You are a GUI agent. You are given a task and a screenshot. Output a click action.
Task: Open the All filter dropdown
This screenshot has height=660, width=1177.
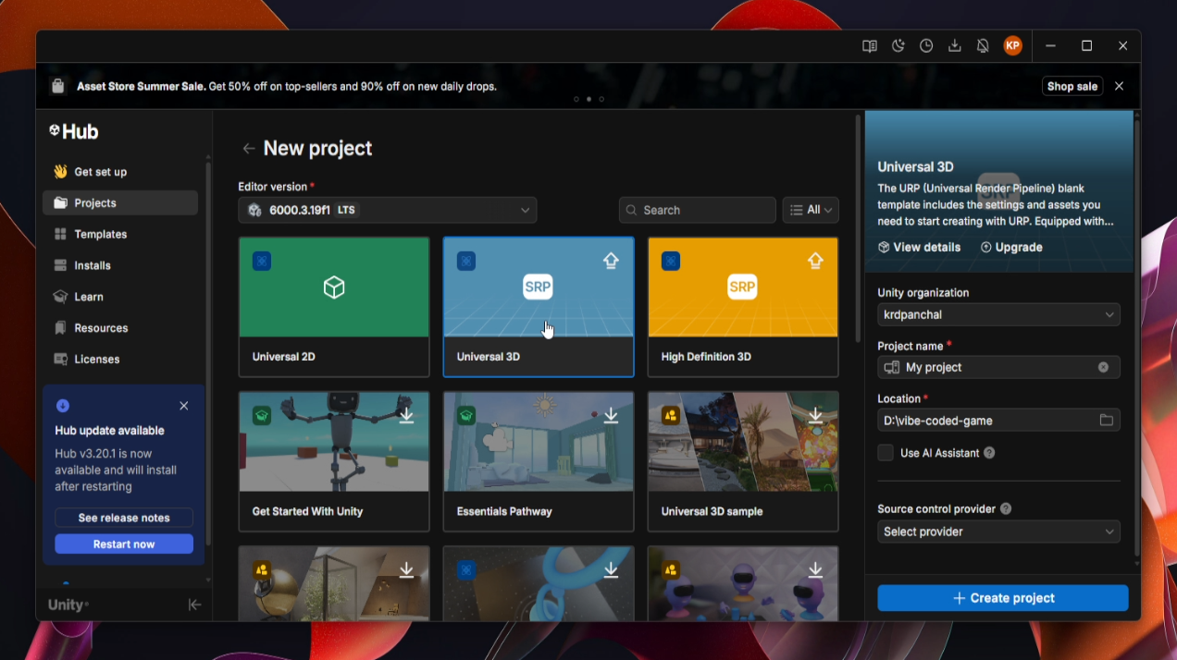point(811,210)
